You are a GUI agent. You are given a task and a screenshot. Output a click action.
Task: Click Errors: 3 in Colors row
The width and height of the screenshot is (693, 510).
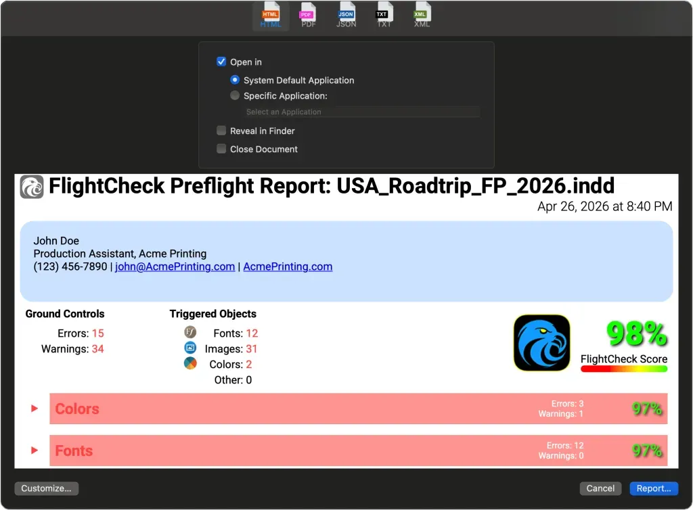coord(568,404)
